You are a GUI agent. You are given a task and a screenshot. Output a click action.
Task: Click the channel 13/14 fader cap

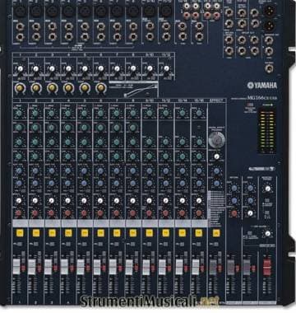(x=179, y=267)
